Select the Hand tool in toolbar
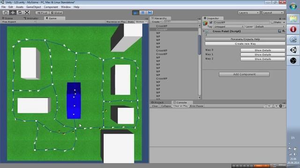 pos(6,13)
